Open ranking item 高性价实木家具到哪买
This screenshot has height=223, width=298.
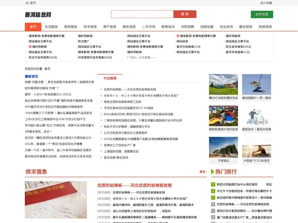click(x=244, y=211)
